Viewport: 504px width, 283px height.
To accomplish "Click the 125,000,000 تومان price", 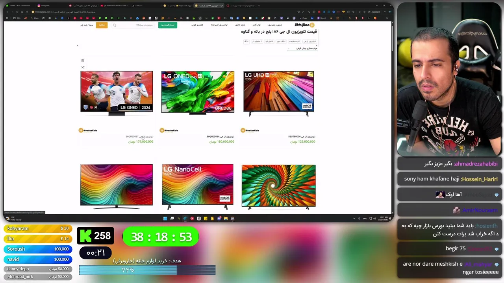I will [x=303, y=141].
